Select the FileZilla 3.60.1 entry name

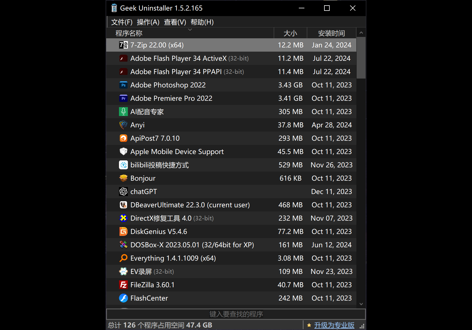(x=152, y=285)
